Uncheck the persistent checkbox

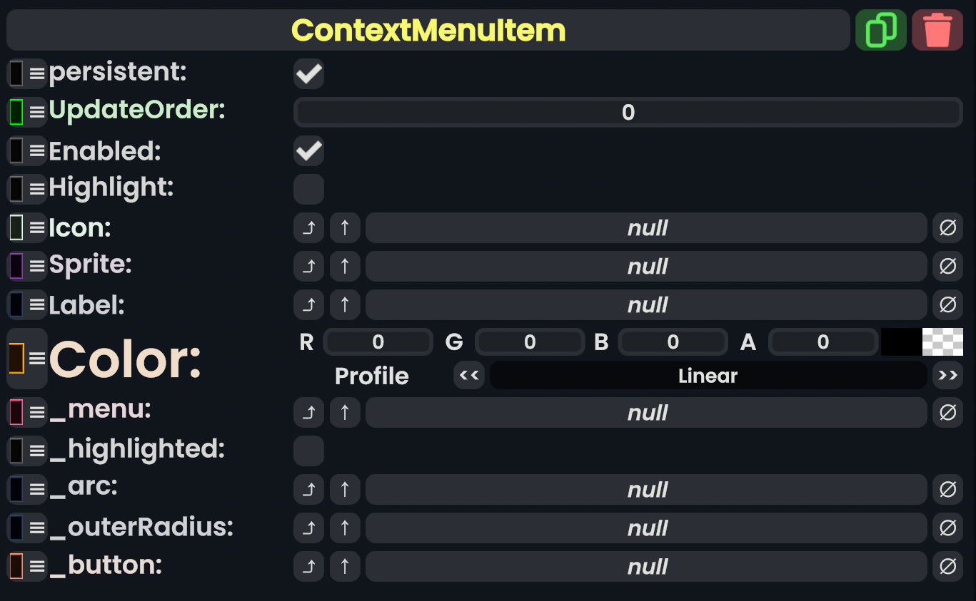click(309, 74)
